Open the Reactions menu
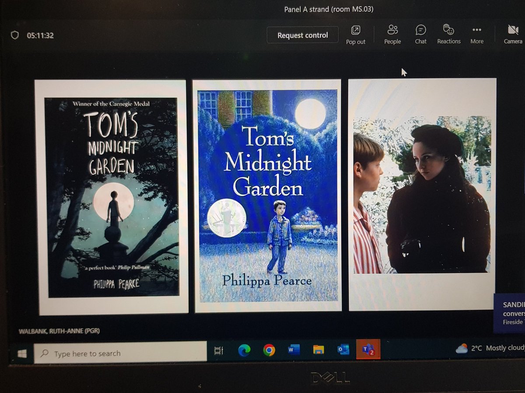This screenshot has height=393, width=525. (x=449, y=34)
